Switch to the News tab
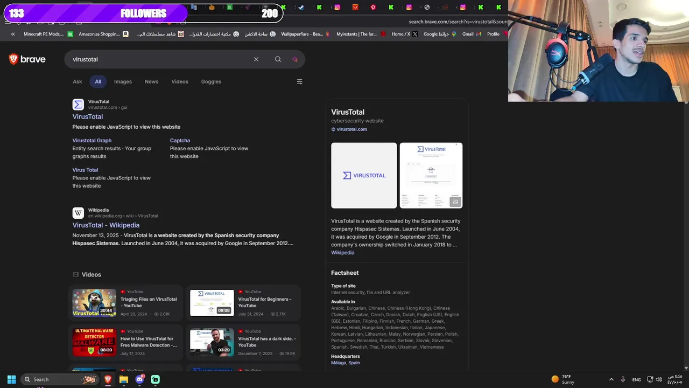The height and width of the screenshot is (388, 689). point(151,81)
